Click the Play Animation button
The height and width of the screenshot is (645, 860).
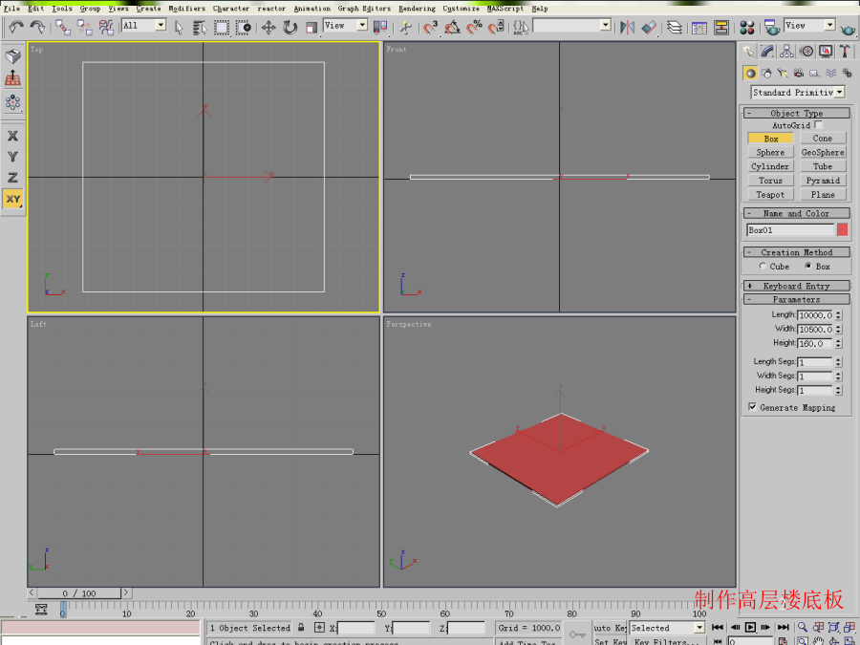[x=750, y=627]
